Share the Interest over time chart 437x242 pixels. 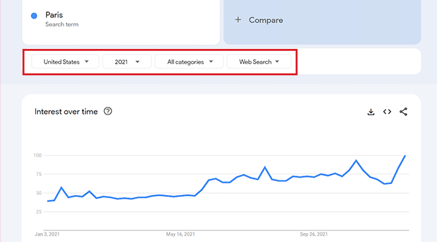(x=404, y=111)
